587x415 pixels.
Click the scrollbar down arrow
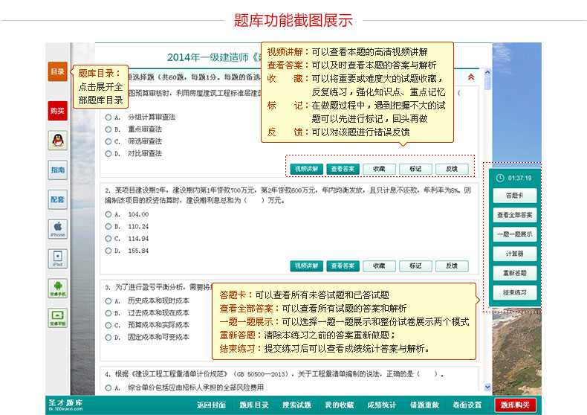(487, 387)
